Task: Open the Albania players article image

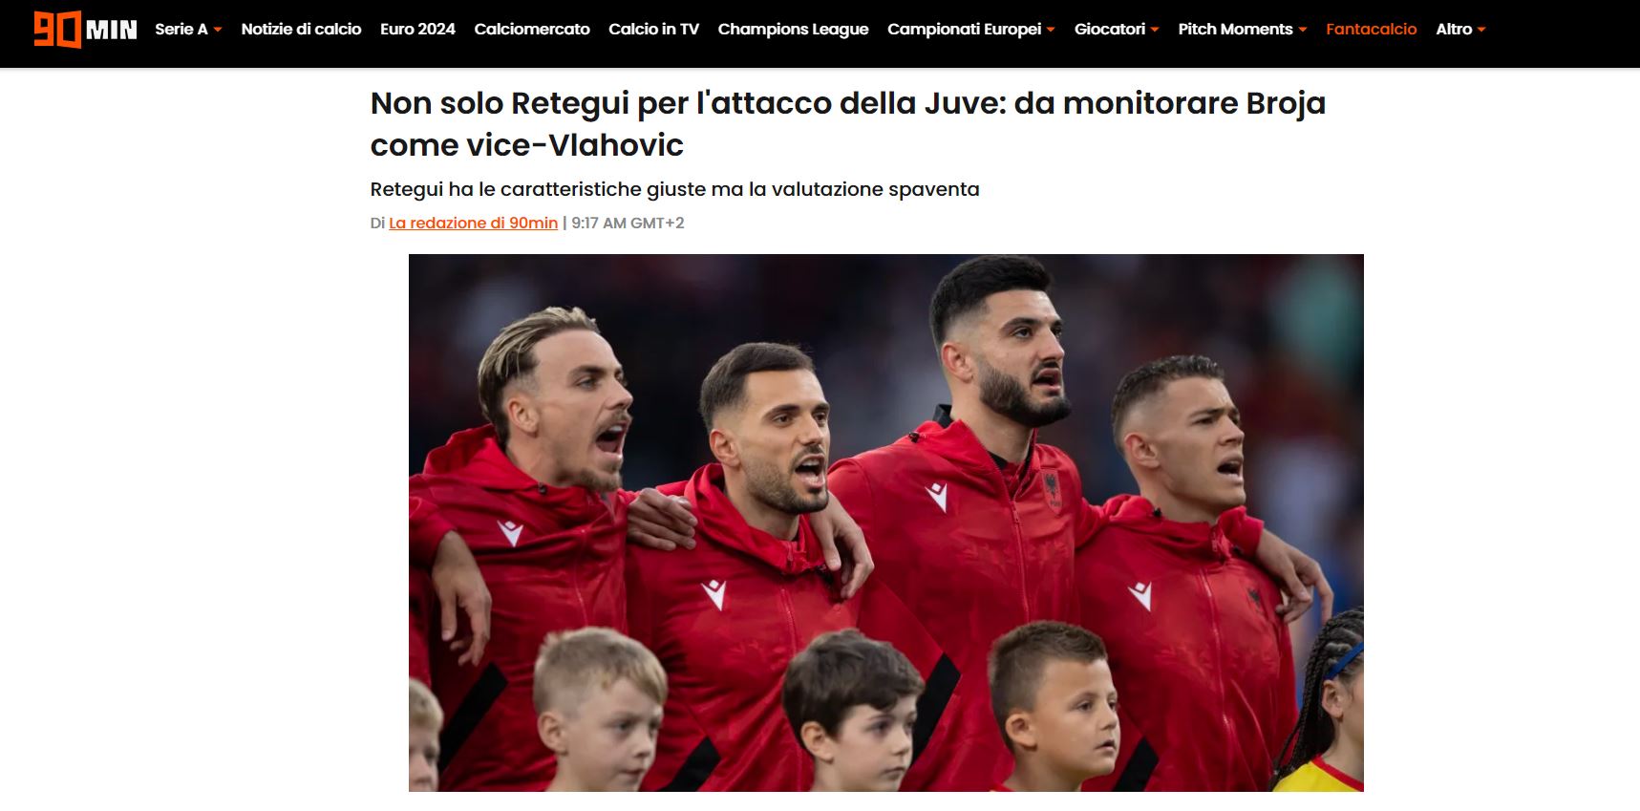Action: click(885, 523)
